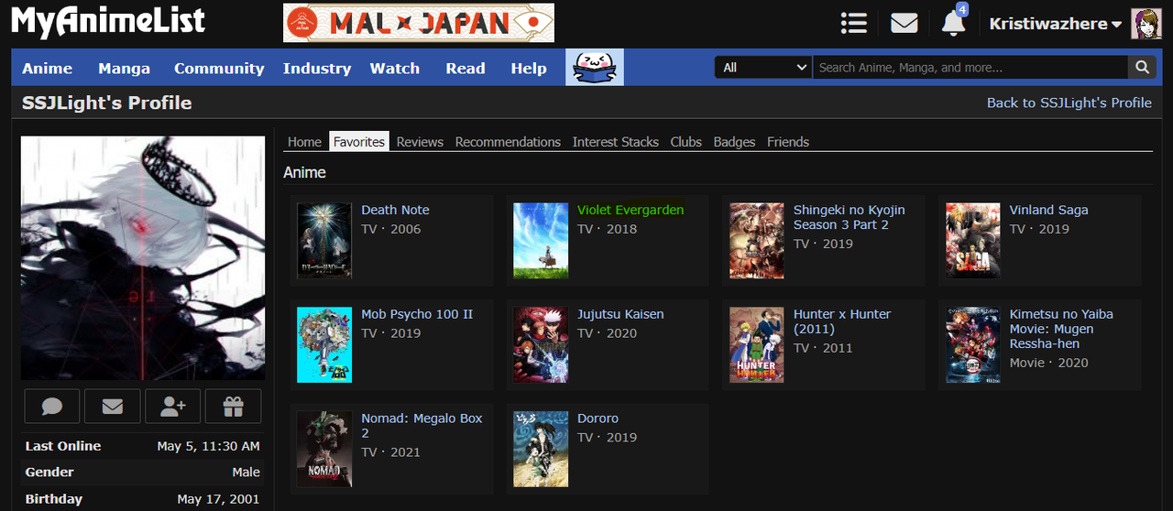Open Kimetsu no Yaiba Movie: Mugen Ressha-hen link

coord(1061,329)
